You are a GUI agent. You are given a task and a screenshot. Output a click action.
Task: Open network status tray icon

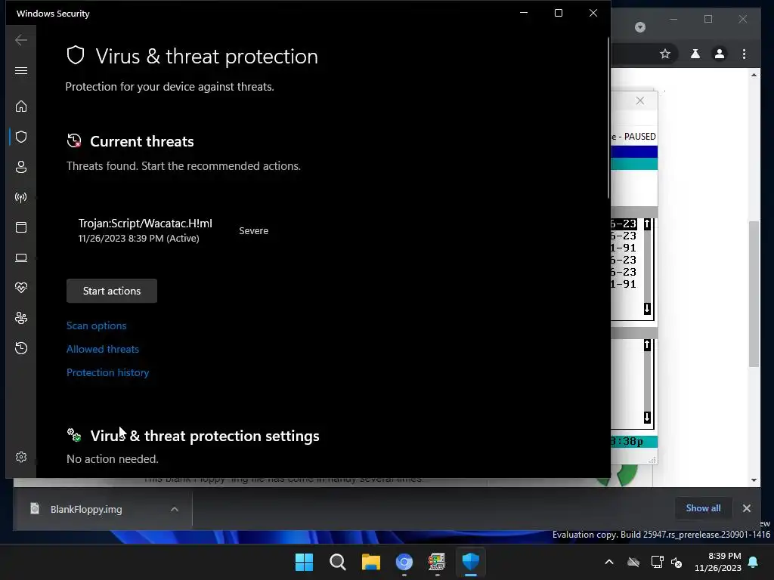pos(657,562)
